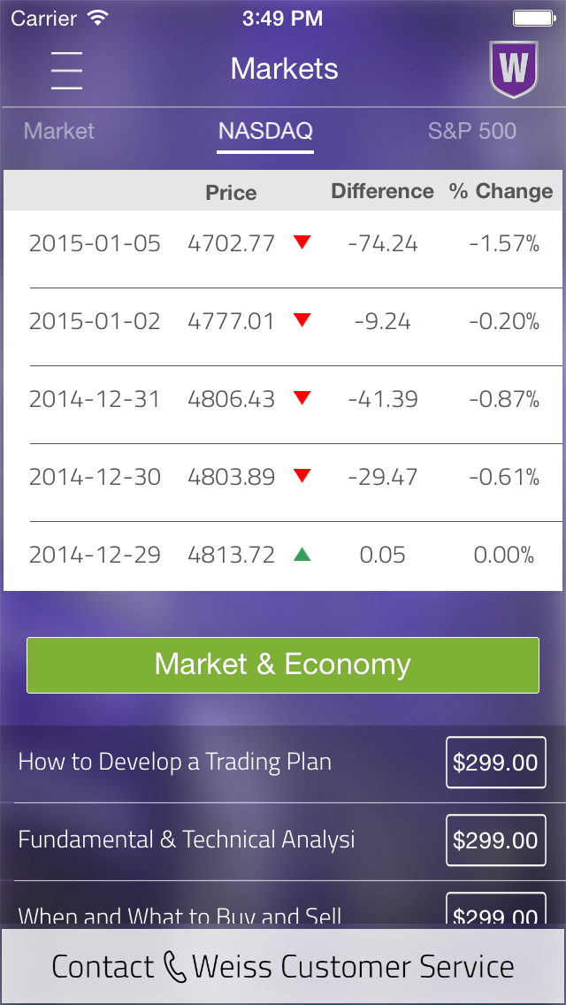Select the NASDAQ tab
The width and height of the screenshot is (566, 1005).
tap(265, 133)
